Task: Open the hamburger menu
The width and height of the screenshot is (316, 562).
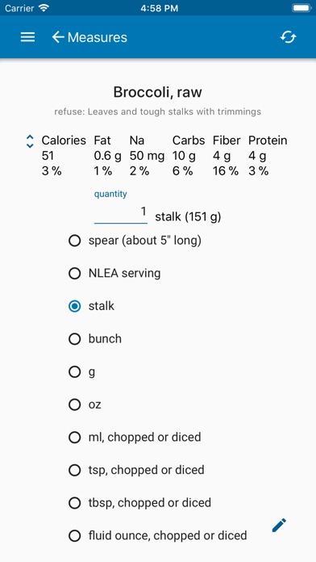Action: pos(27,37)
